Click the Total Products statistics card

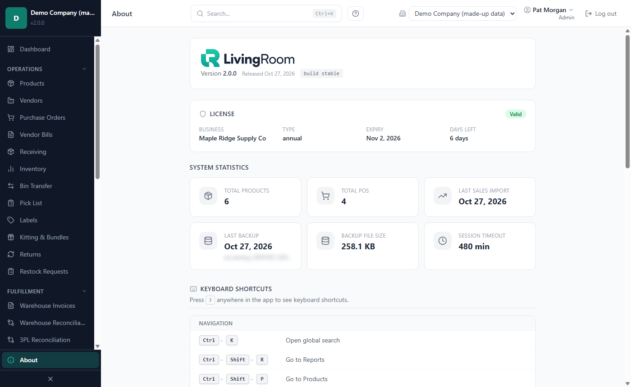(x=246, y=197)
